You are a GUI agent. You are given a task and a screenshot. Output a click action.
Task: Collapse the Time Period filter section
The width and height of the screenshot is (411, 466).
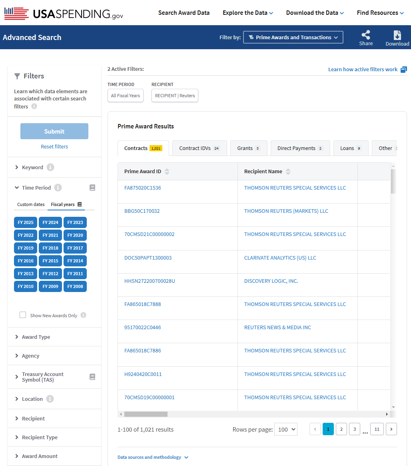33,188
